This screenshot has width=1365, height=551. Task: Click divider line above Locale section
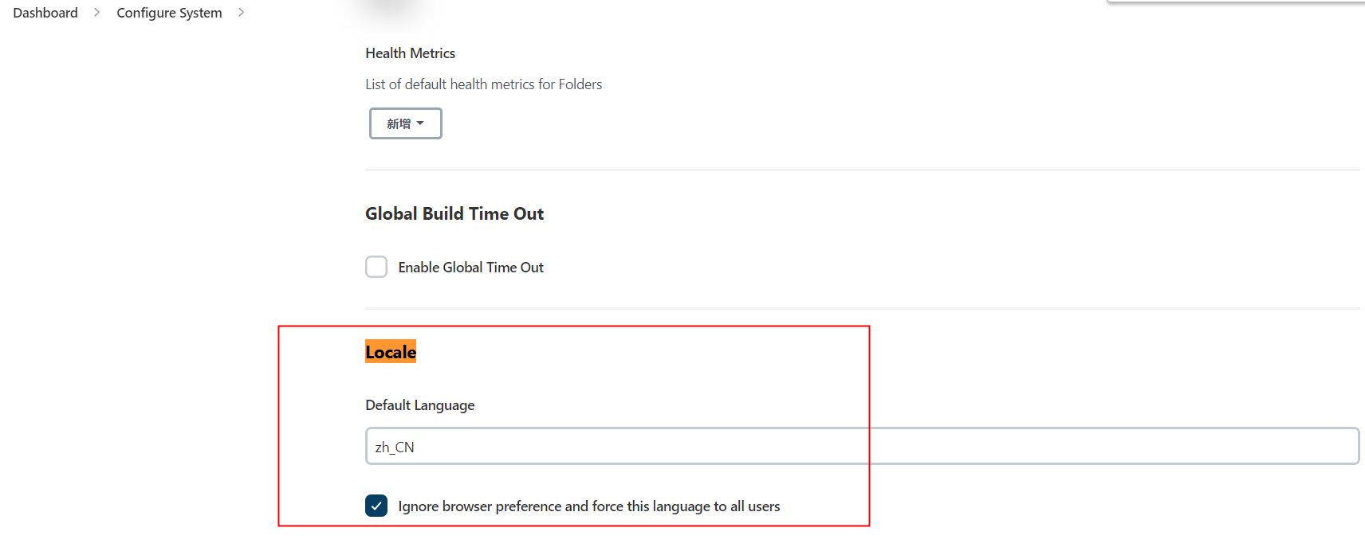point(861,308)
